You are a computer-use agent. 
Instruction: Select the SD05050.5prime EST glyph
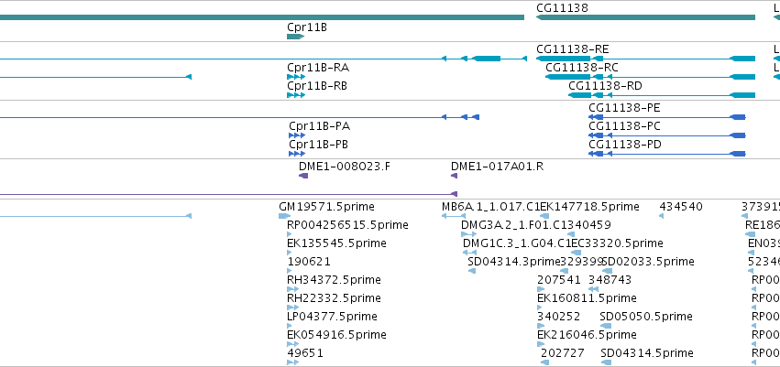coord(606,327)
